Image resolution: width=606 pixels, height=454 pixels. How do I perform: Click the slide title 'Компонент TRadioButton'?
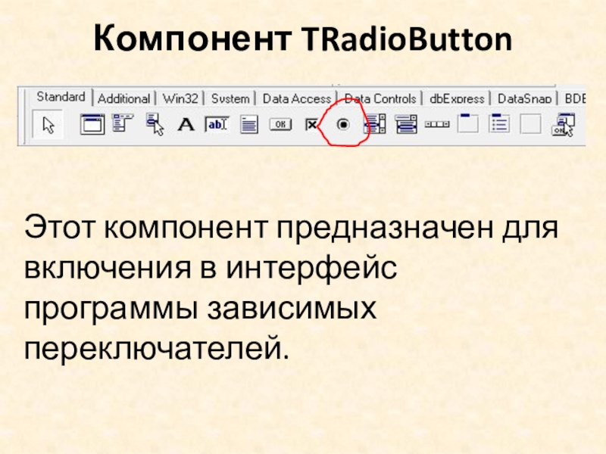coord(303,39)
